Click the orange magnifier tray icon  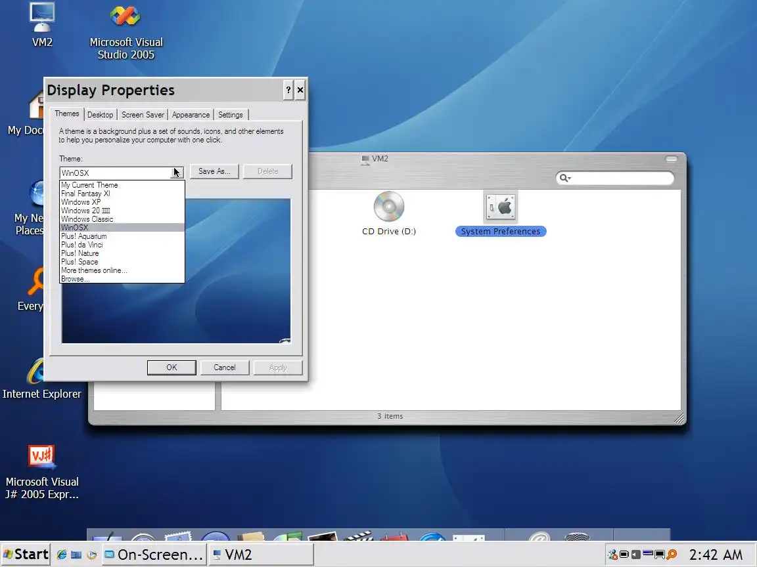point(672,555)
